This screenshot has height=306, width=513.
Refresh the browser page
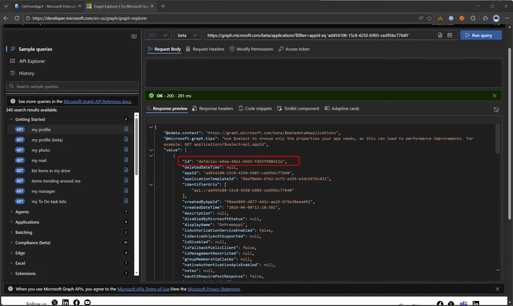[17, 18]
